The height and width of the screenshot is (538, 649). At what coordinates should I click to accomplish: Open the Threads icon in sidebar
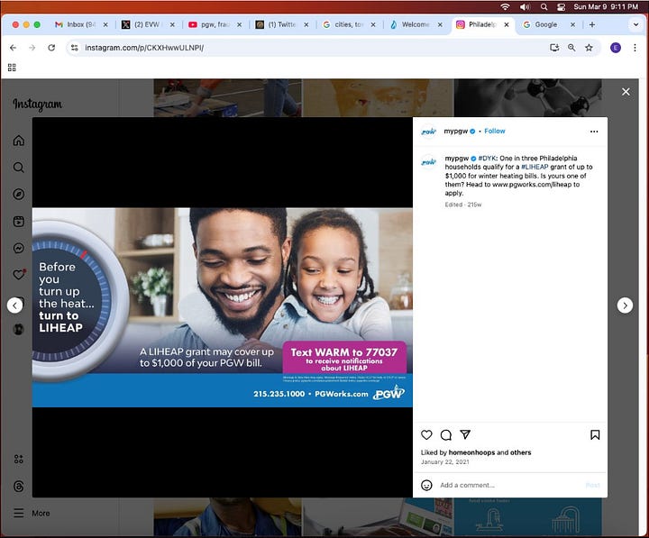click(19, 487)
